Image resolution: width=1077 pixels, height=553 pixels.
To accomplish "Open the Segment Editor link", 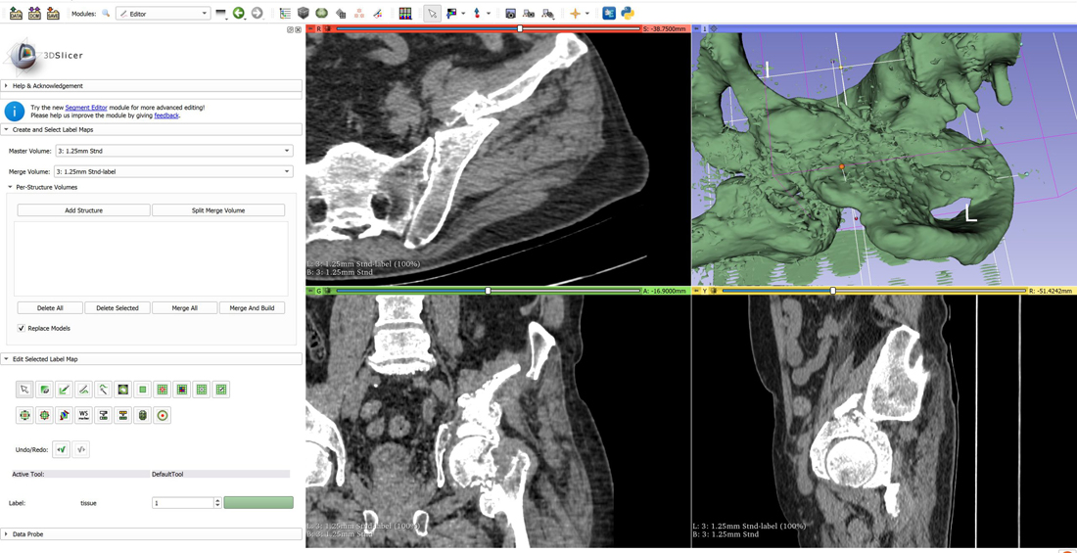I will click(x=86, y=108).
